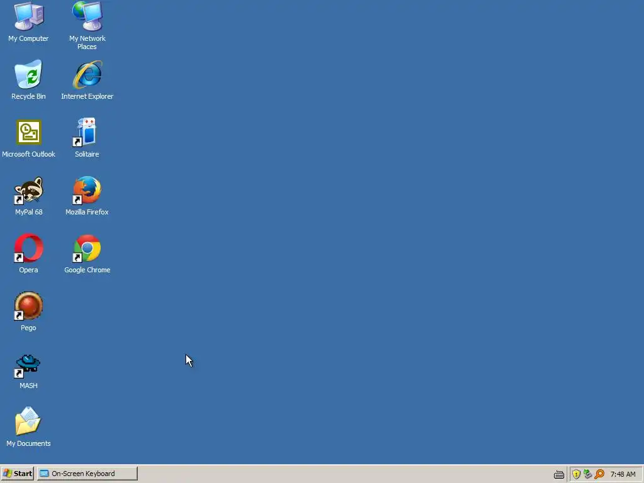Click the Recycle Bin icon
The width and height of the screenshot is (644, 483).
coord(28,74)
